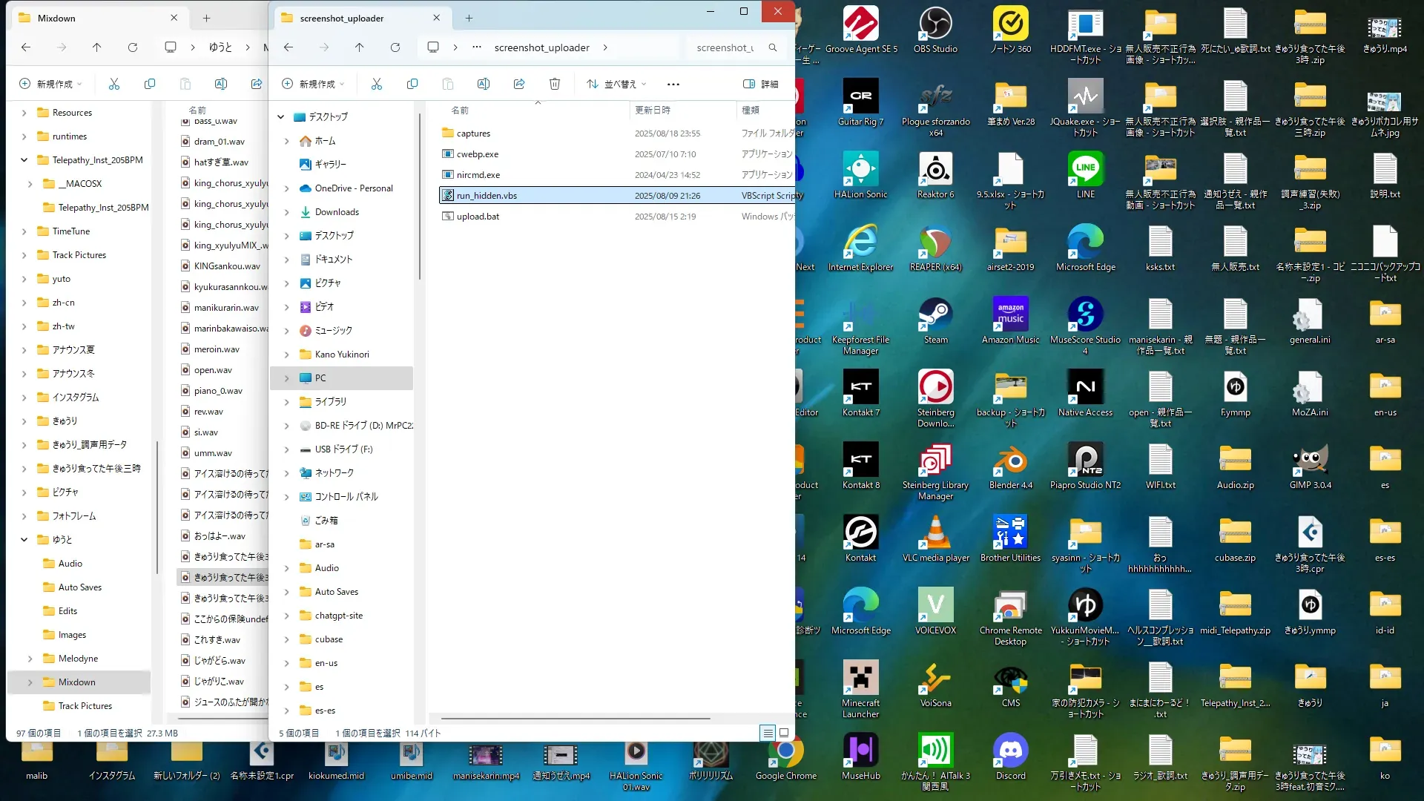Click the Rename icon in screenshot_uploader toolbar
The width and height of the screenshot is (1424, 801).
484,84
